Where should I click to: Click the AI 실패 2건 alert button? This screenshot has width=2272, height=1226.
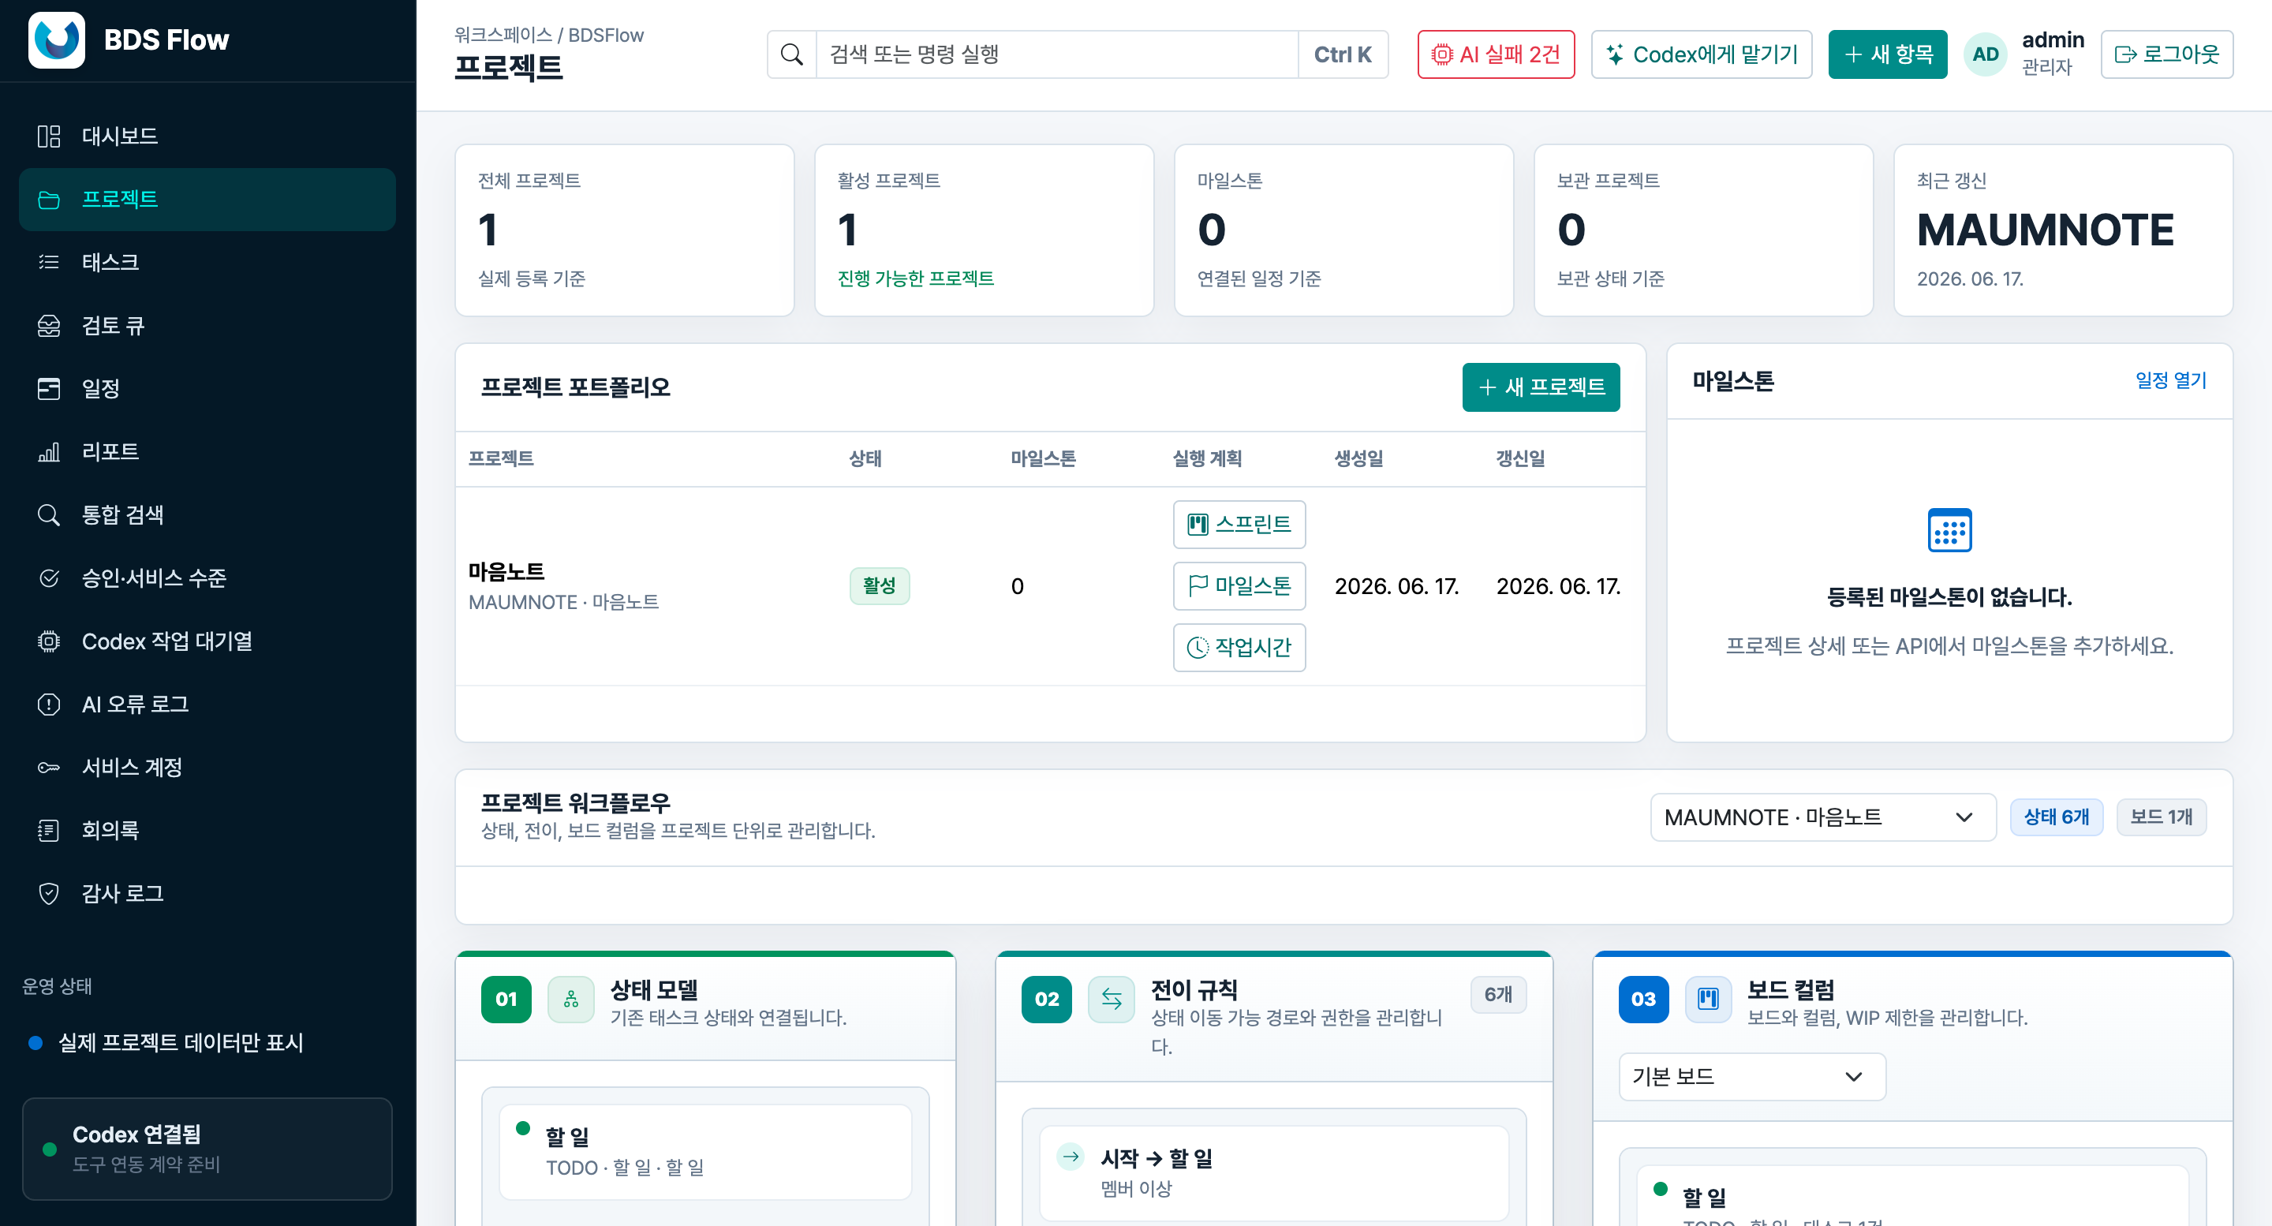(x=1496, y=54)
